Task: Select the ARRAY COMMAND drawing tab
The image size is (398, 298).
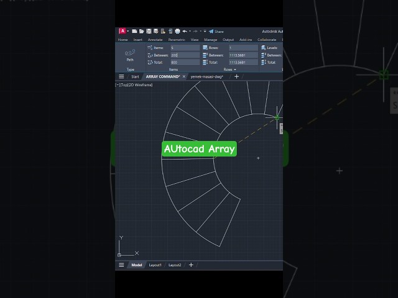Action: (163, 76)
